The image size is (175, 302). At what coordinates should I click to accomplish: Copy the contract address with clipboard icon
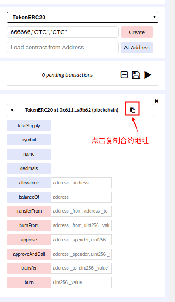(132, 110)
